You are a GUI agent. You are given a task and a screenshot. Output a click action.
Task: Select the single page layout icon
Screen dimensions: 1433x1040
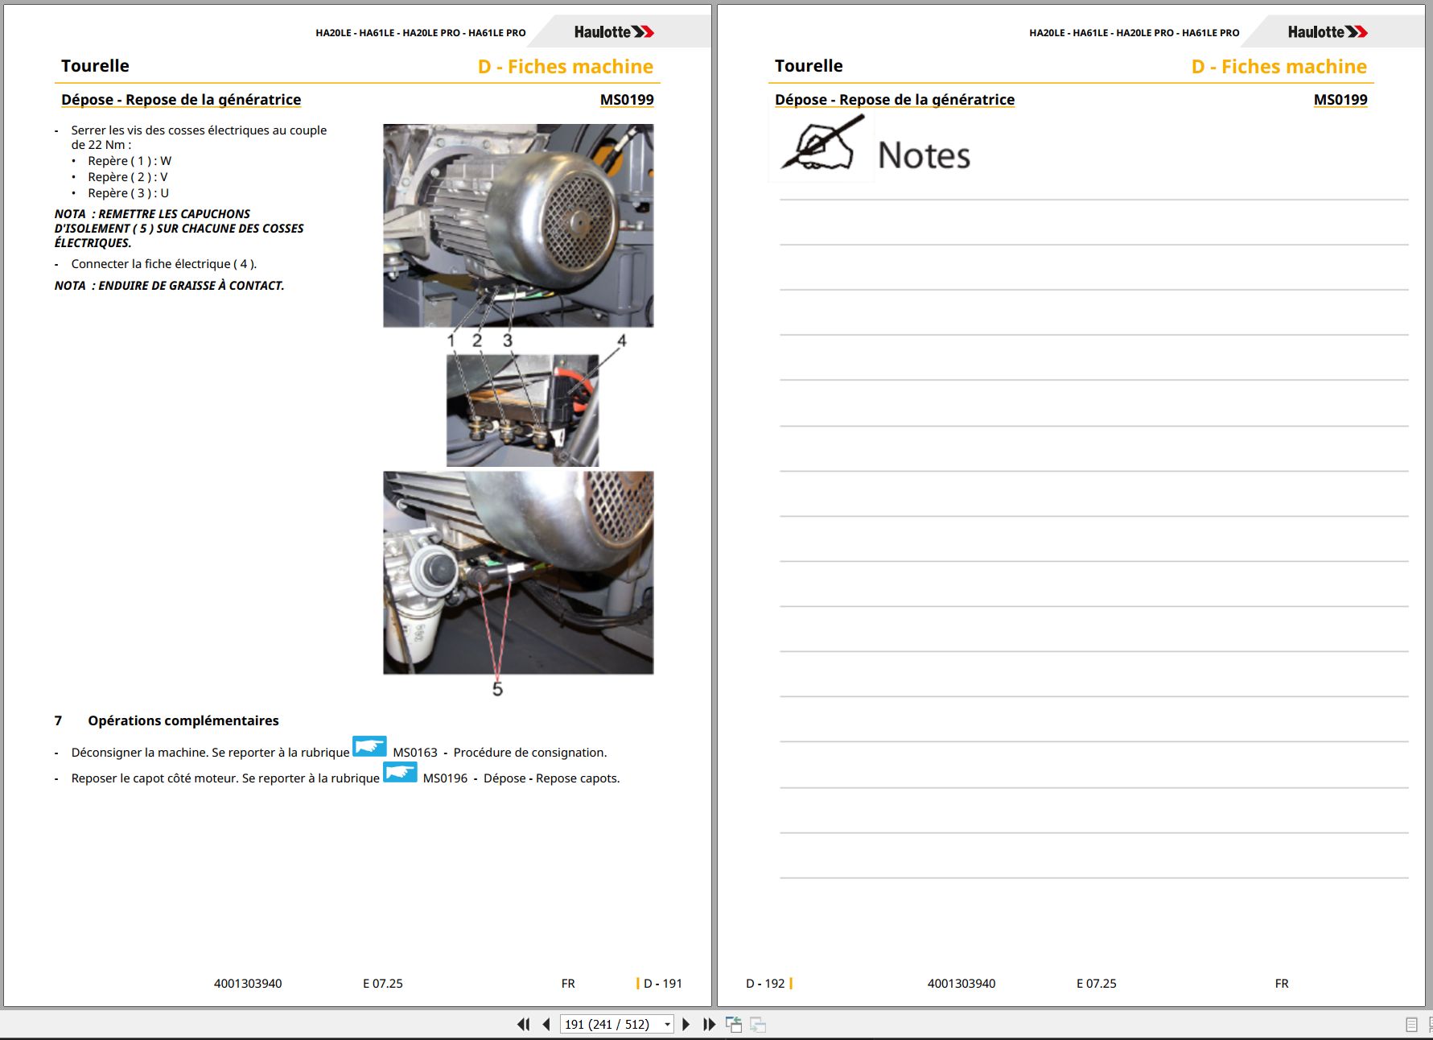pos(1411,1025)
